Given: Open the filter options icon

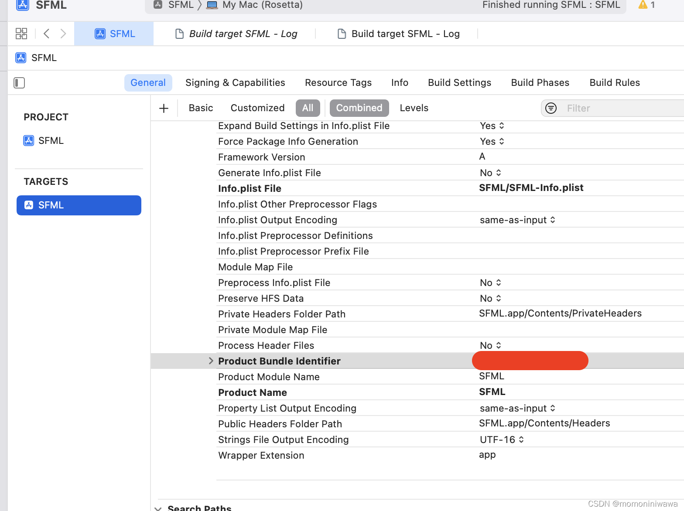Looking at the screenshot, I should point(551,108).
